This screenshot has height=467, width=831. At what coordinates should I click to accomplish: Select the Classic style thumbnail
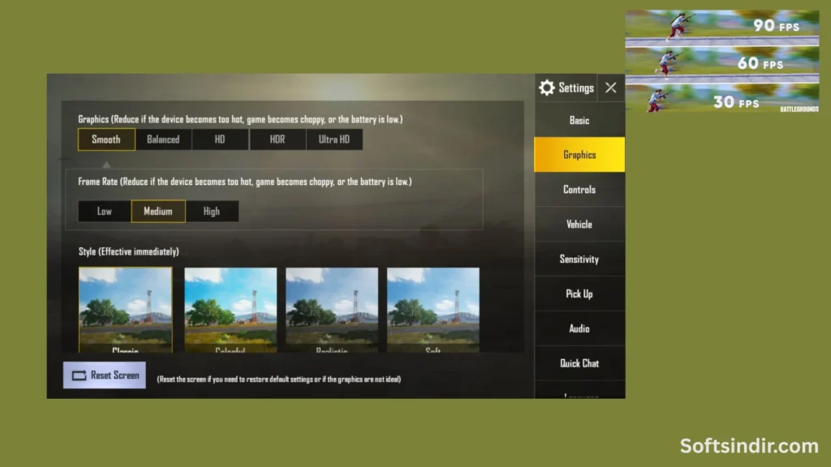(126, 308)
